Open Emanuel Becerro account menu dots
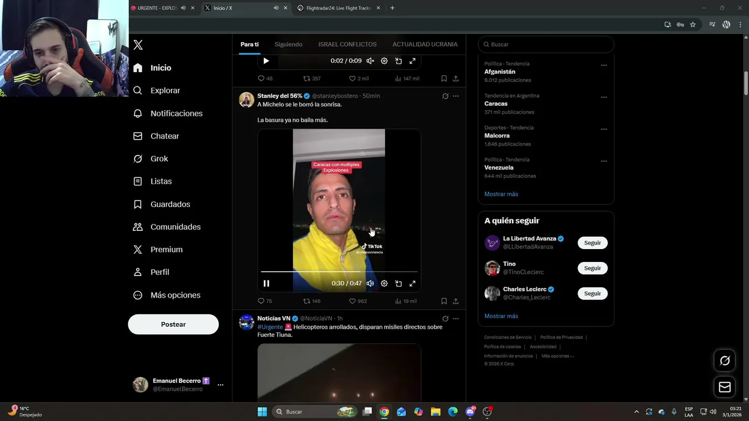This screenshot has width=749, height=421. coord(221,385)
